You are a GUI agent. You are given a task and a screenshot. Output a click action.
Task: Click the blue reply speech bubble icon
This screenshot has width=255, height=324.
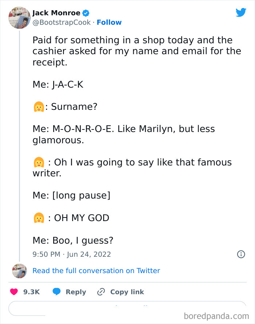[56, 292]
